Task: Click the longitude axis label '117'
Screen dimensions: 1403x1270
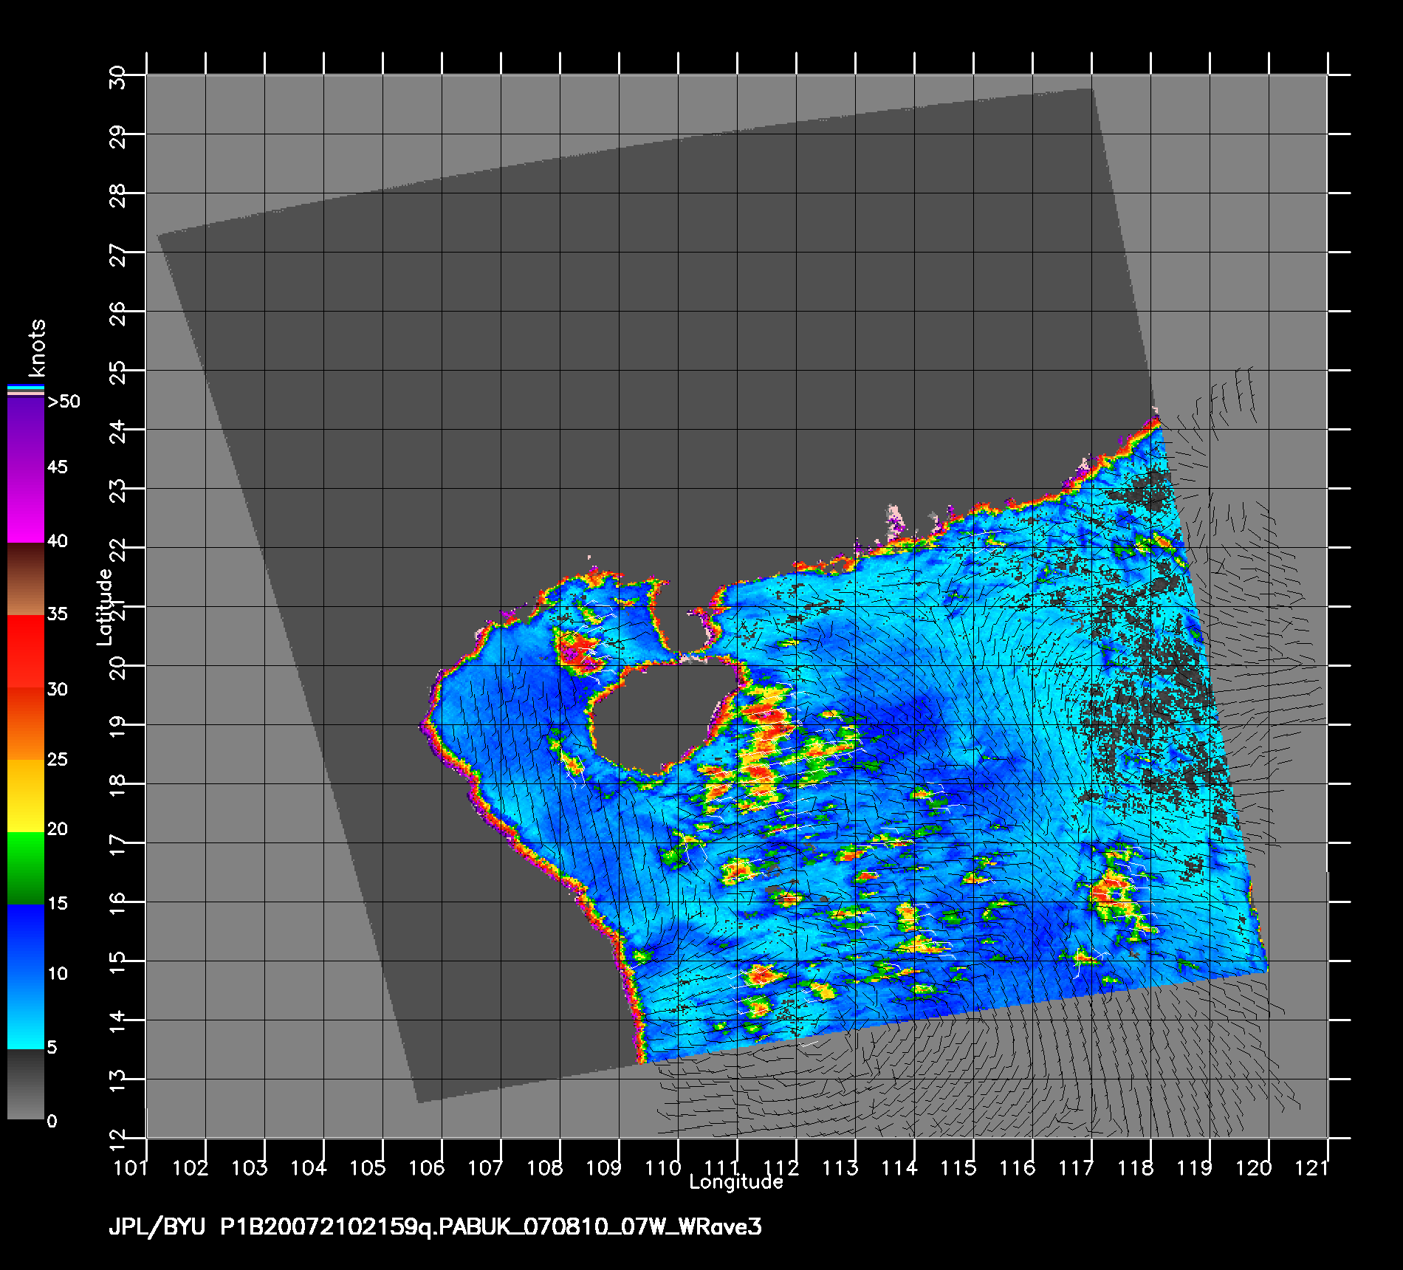Action: point(1076,1168)
